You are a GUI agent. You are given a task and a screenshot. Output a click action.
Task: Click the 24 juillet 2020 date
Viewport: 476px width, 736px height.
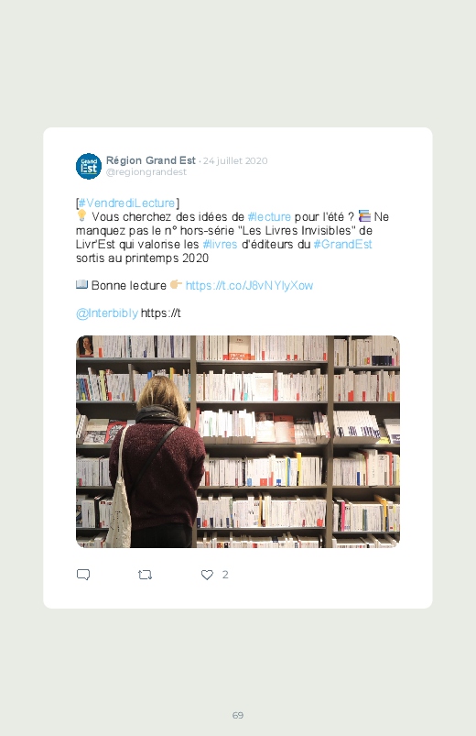235,161
